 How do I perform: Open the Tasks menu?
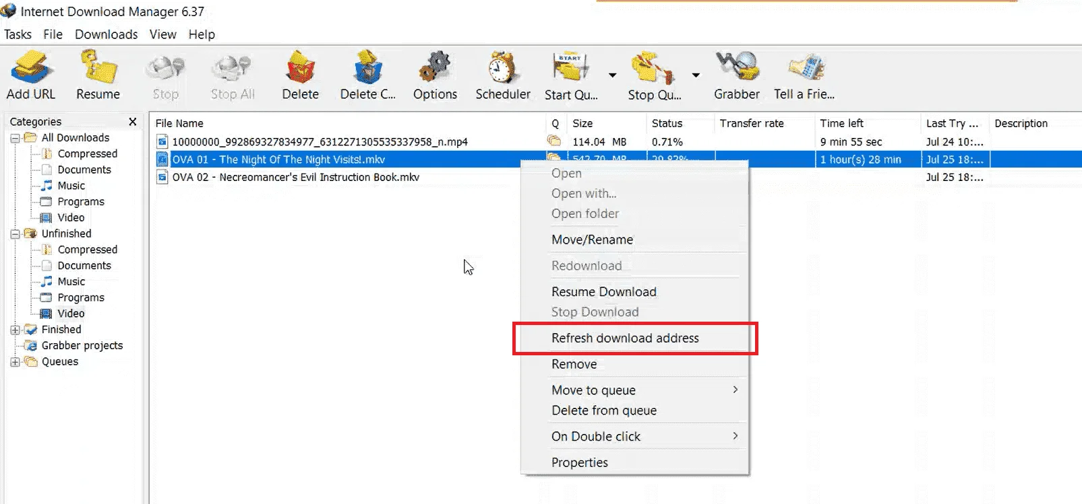click(18, 34)
